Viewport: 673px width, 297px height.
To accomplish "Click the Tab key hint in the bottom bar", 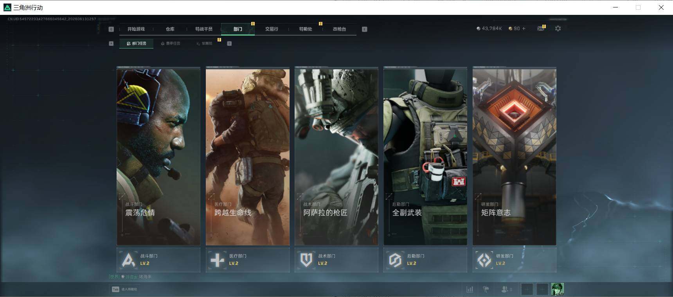I will pyautogui.click(x=115, y=289).
